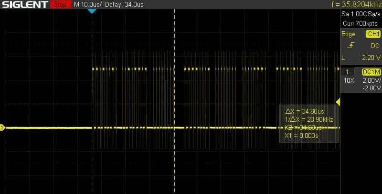Click the Curr 700kpts memory depth
This screenshot has width=382, height=194.
coord(361,23)
